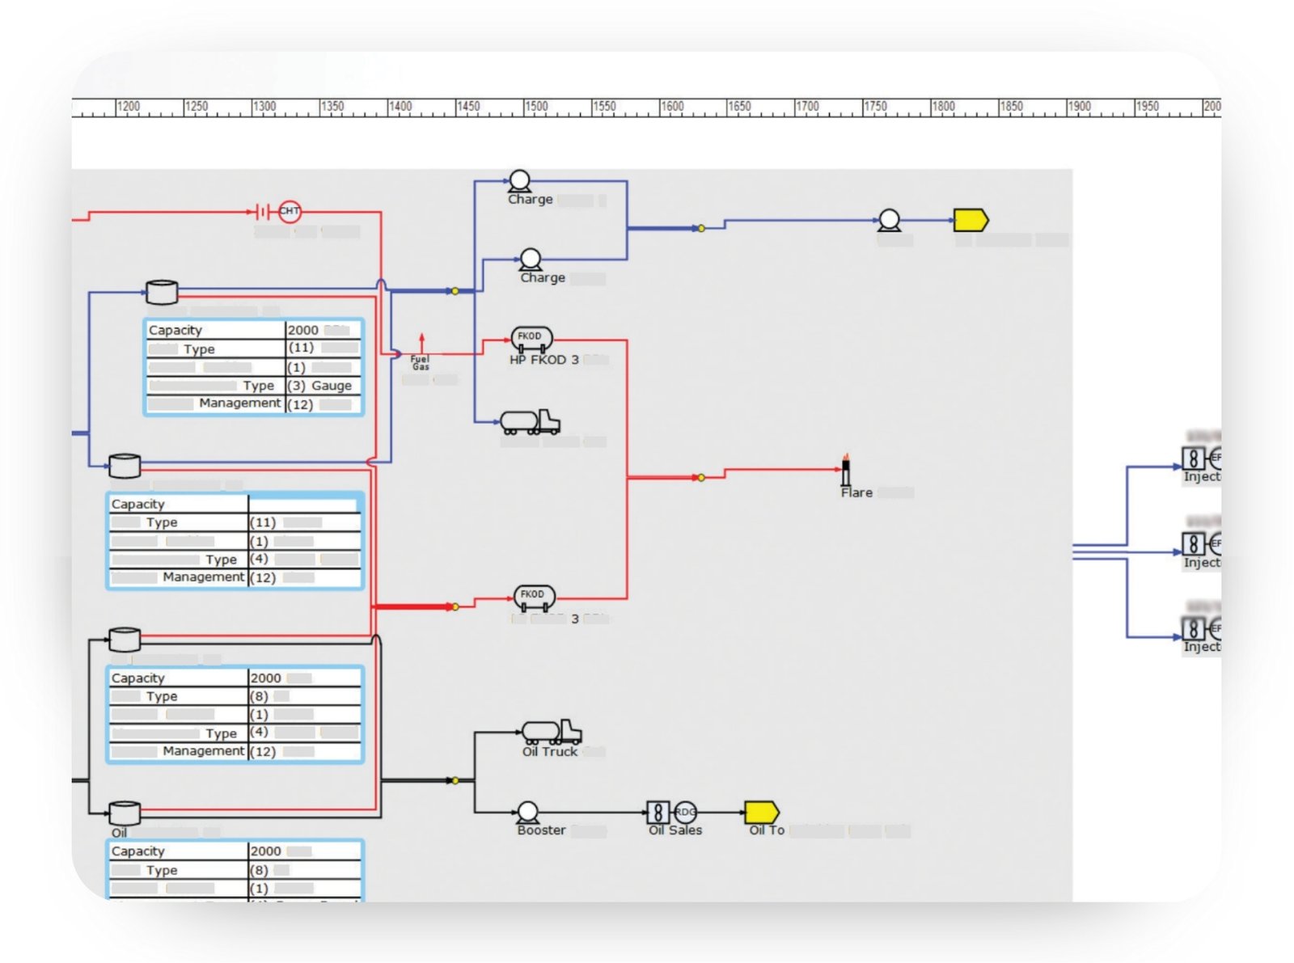This screenshot has height=963, width=1294.
Task: Select the Oil tank at bottom left
Action: 125,813
